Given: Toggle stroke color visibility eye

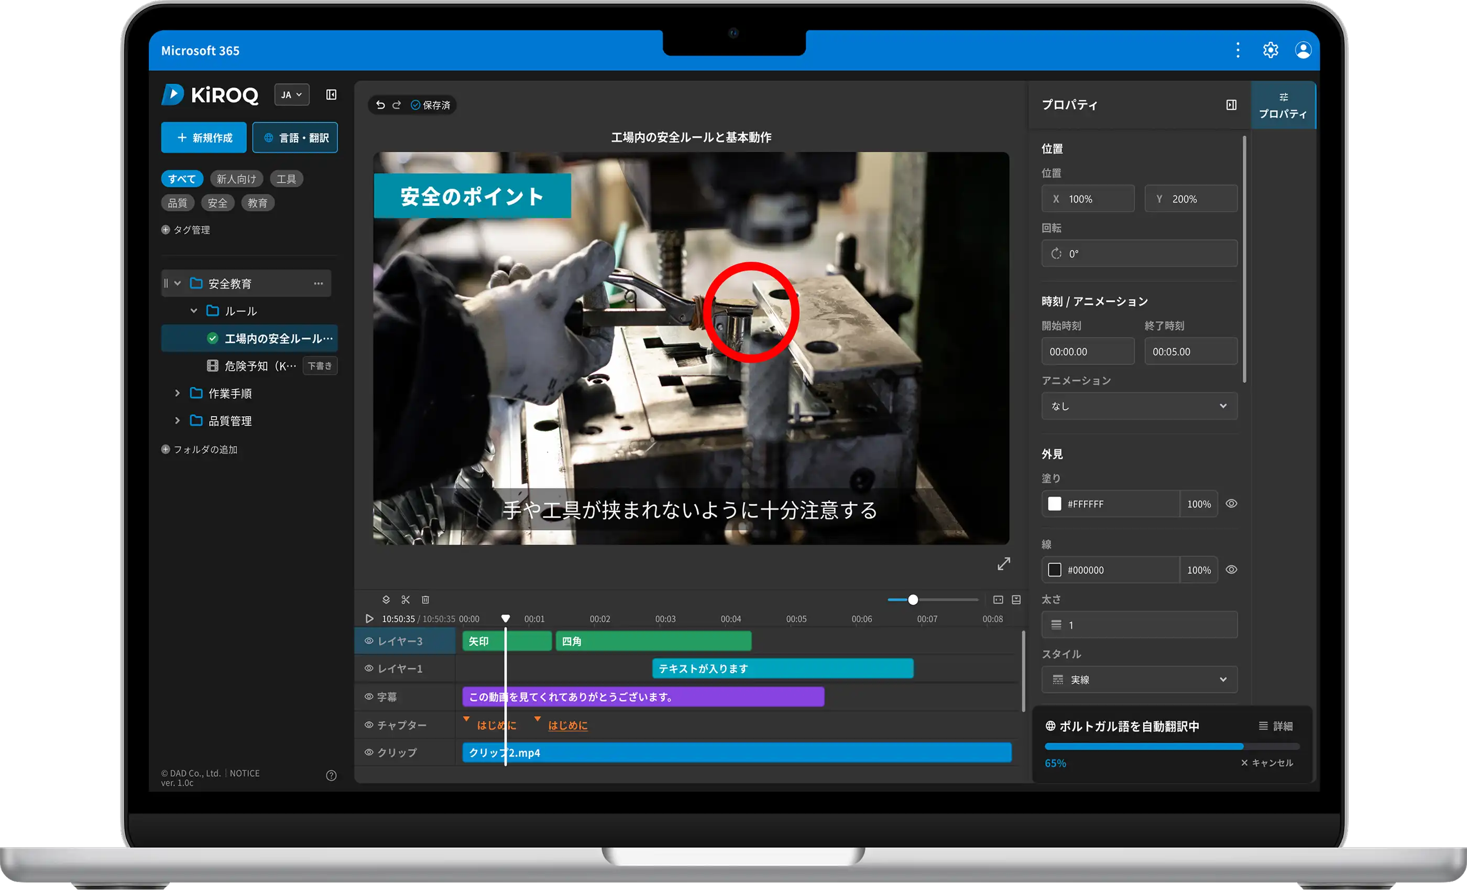Looking at the screenshot, I should point(1231,570).
